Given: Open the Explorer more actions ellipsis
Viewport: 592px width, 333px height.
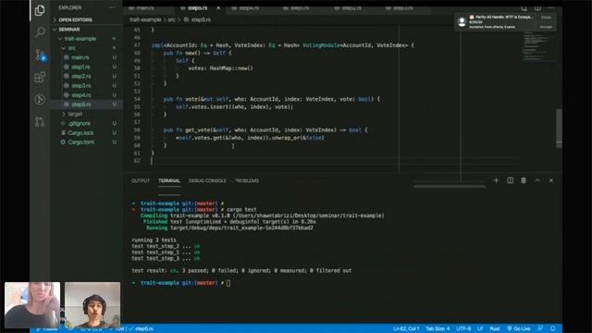Looking at the screenshot, I should (112, 7).
